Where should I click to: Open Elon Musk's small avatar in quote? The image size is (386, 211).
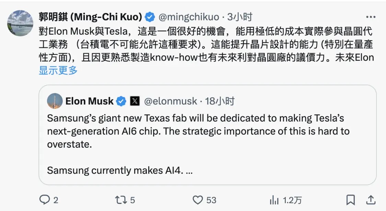click(55, 101)
